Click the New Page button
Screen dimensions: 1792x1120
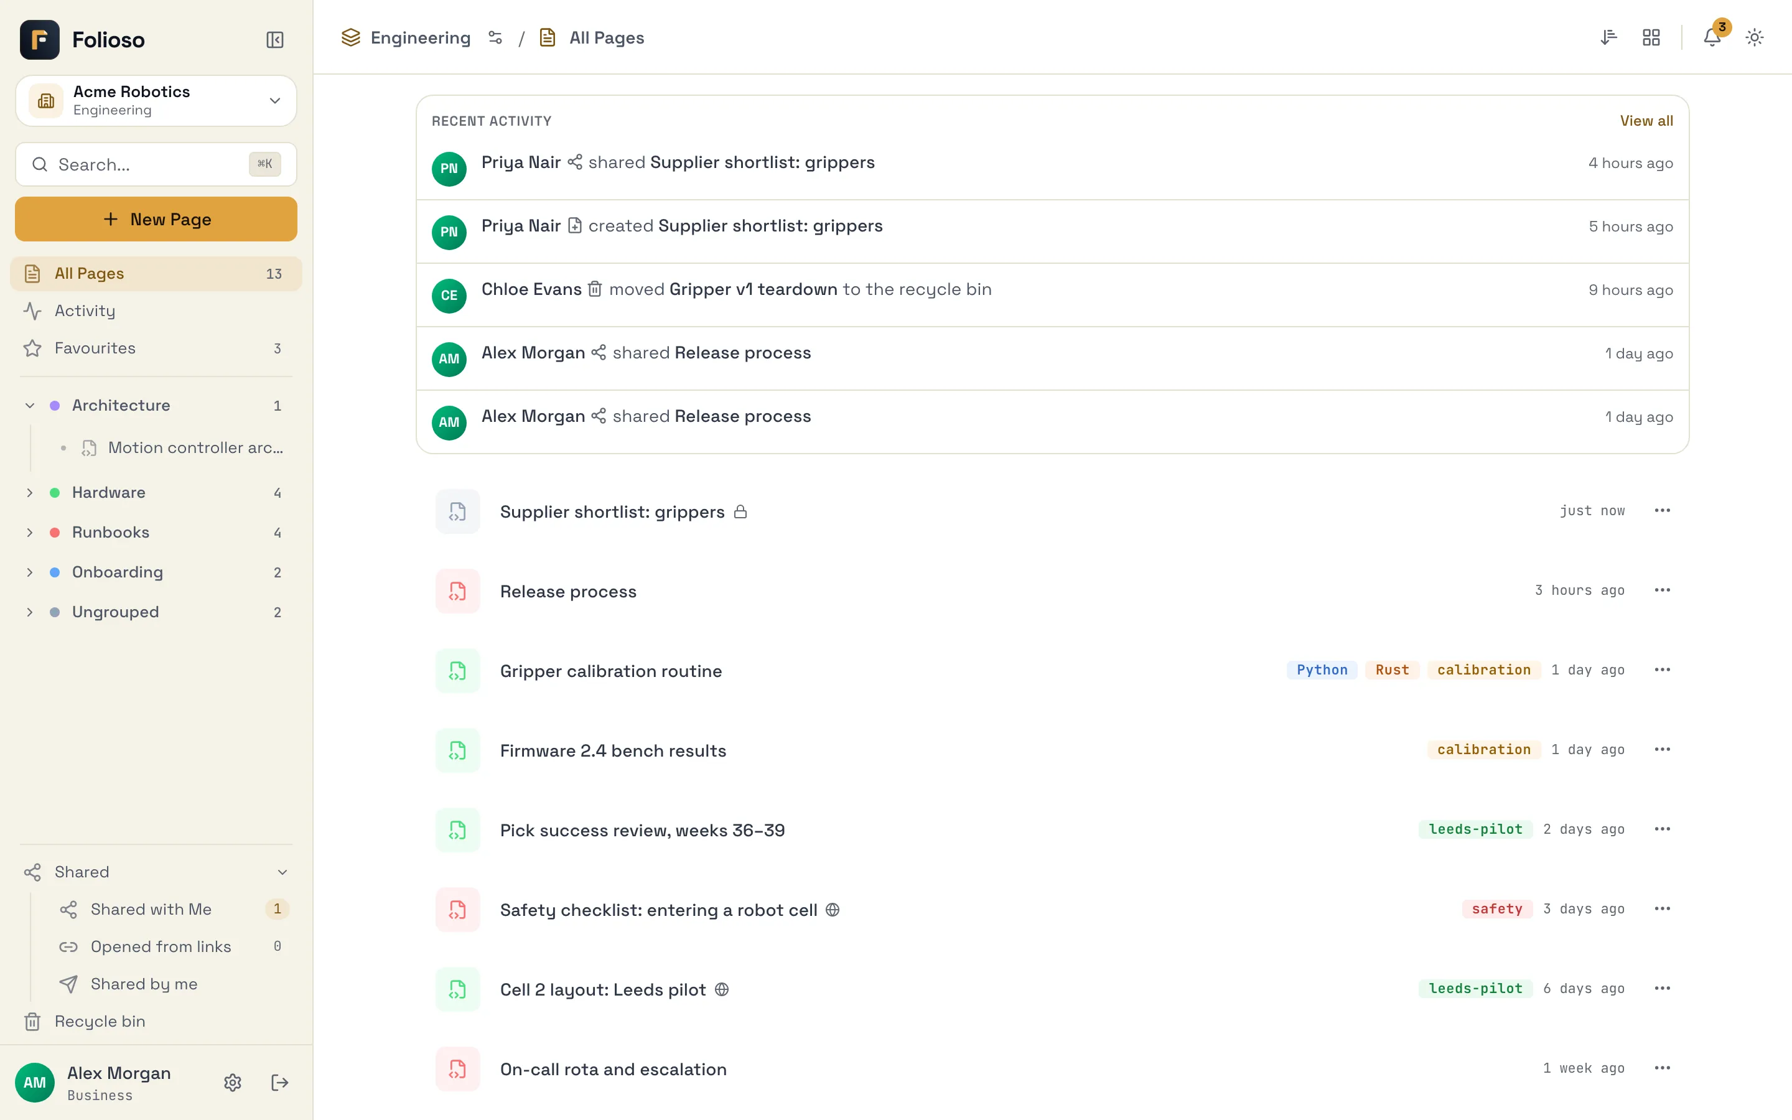(156, 219)
